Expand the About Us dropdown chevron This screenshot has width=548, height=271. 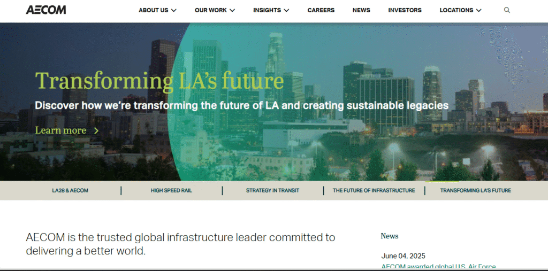[174, 11]
